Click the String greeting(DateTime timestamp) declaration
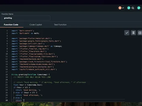This screenshot has height=106, width=142. 30,74
